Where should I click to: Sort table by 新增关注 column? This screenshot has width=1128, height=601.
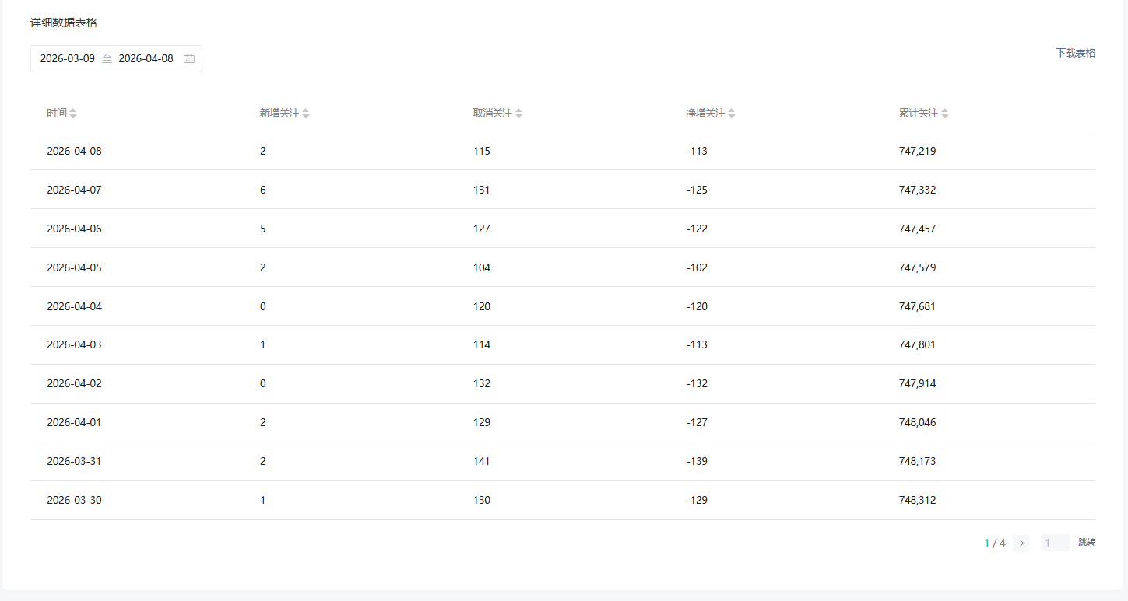point(306,114)
